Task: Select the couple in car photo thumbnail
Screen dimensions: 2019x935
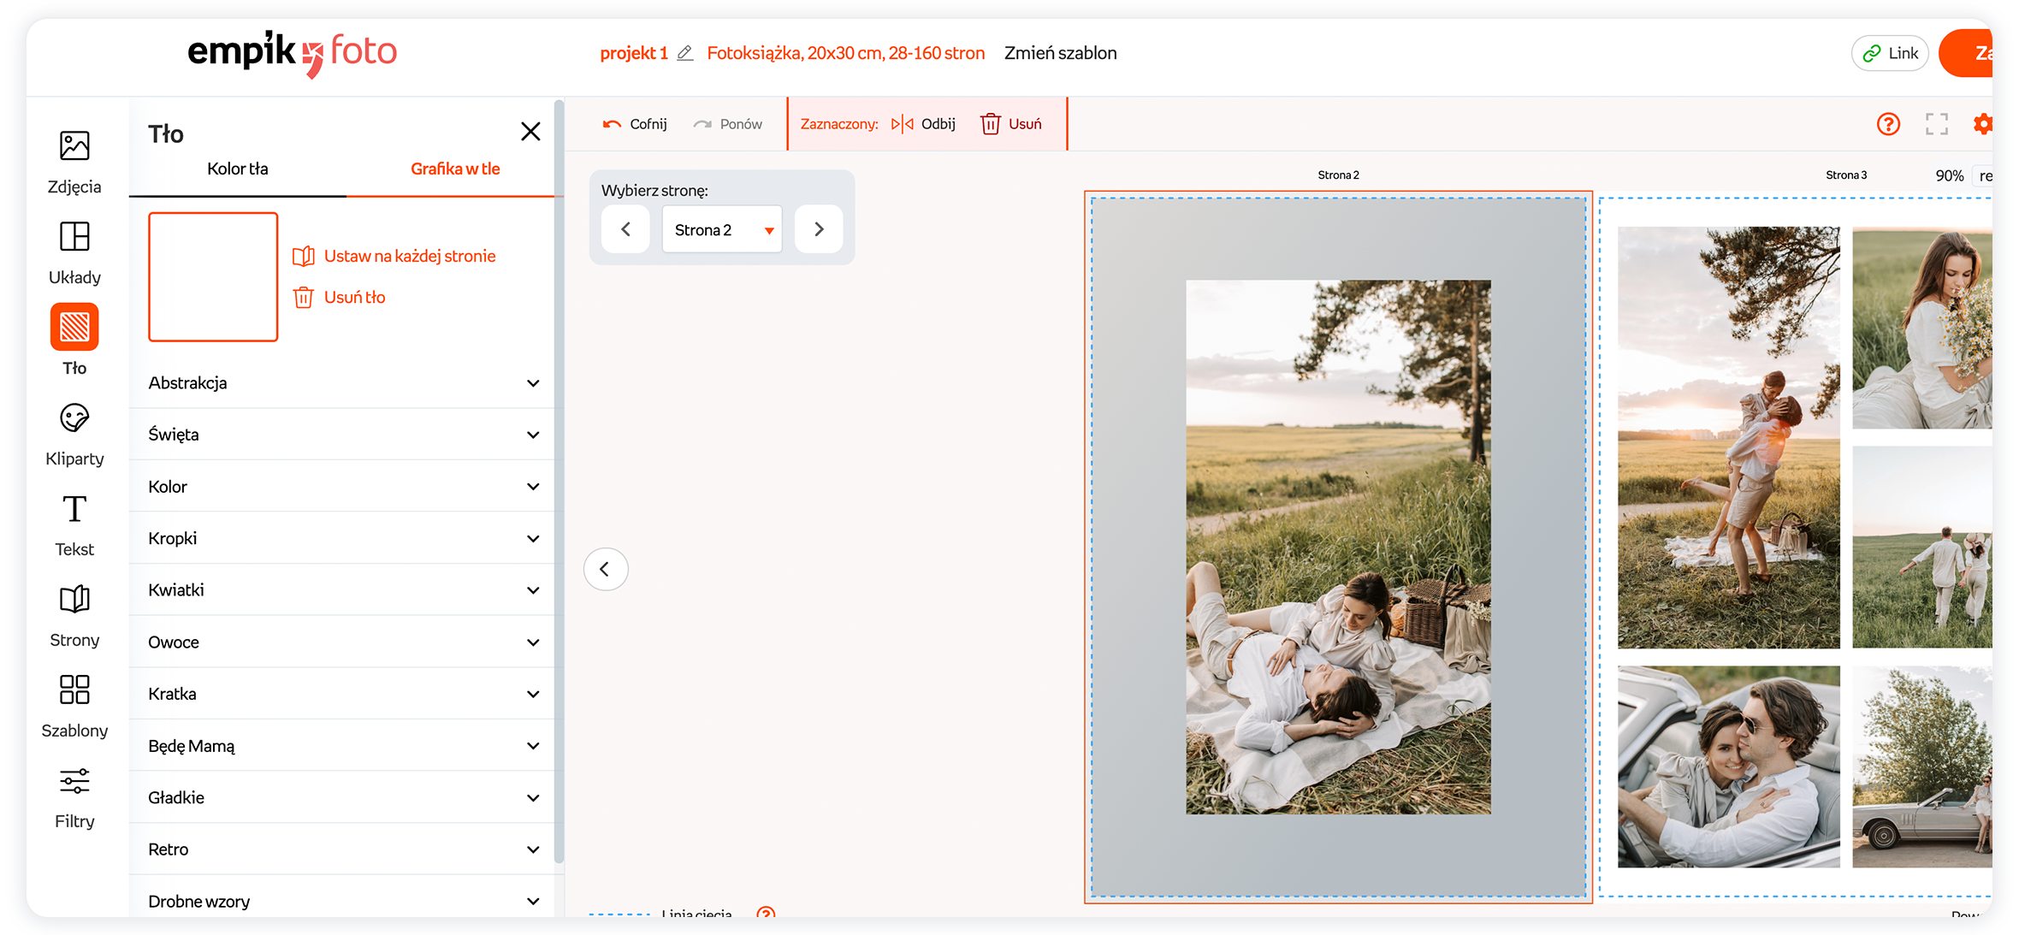Action: coord(1728,766)
